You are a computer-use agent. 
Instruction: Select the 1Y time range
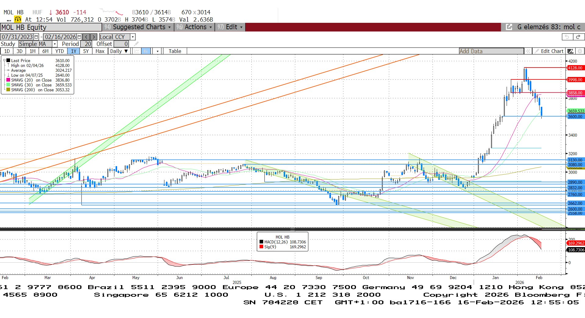pos(74,51)
